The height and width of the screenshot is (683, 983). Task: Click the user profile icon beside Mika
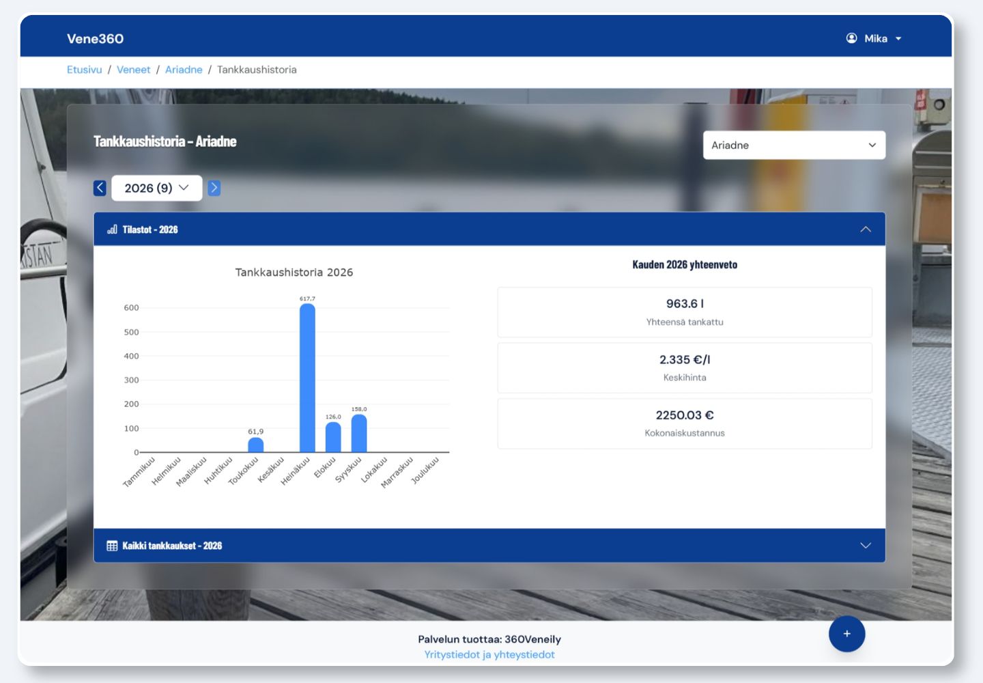851,38
